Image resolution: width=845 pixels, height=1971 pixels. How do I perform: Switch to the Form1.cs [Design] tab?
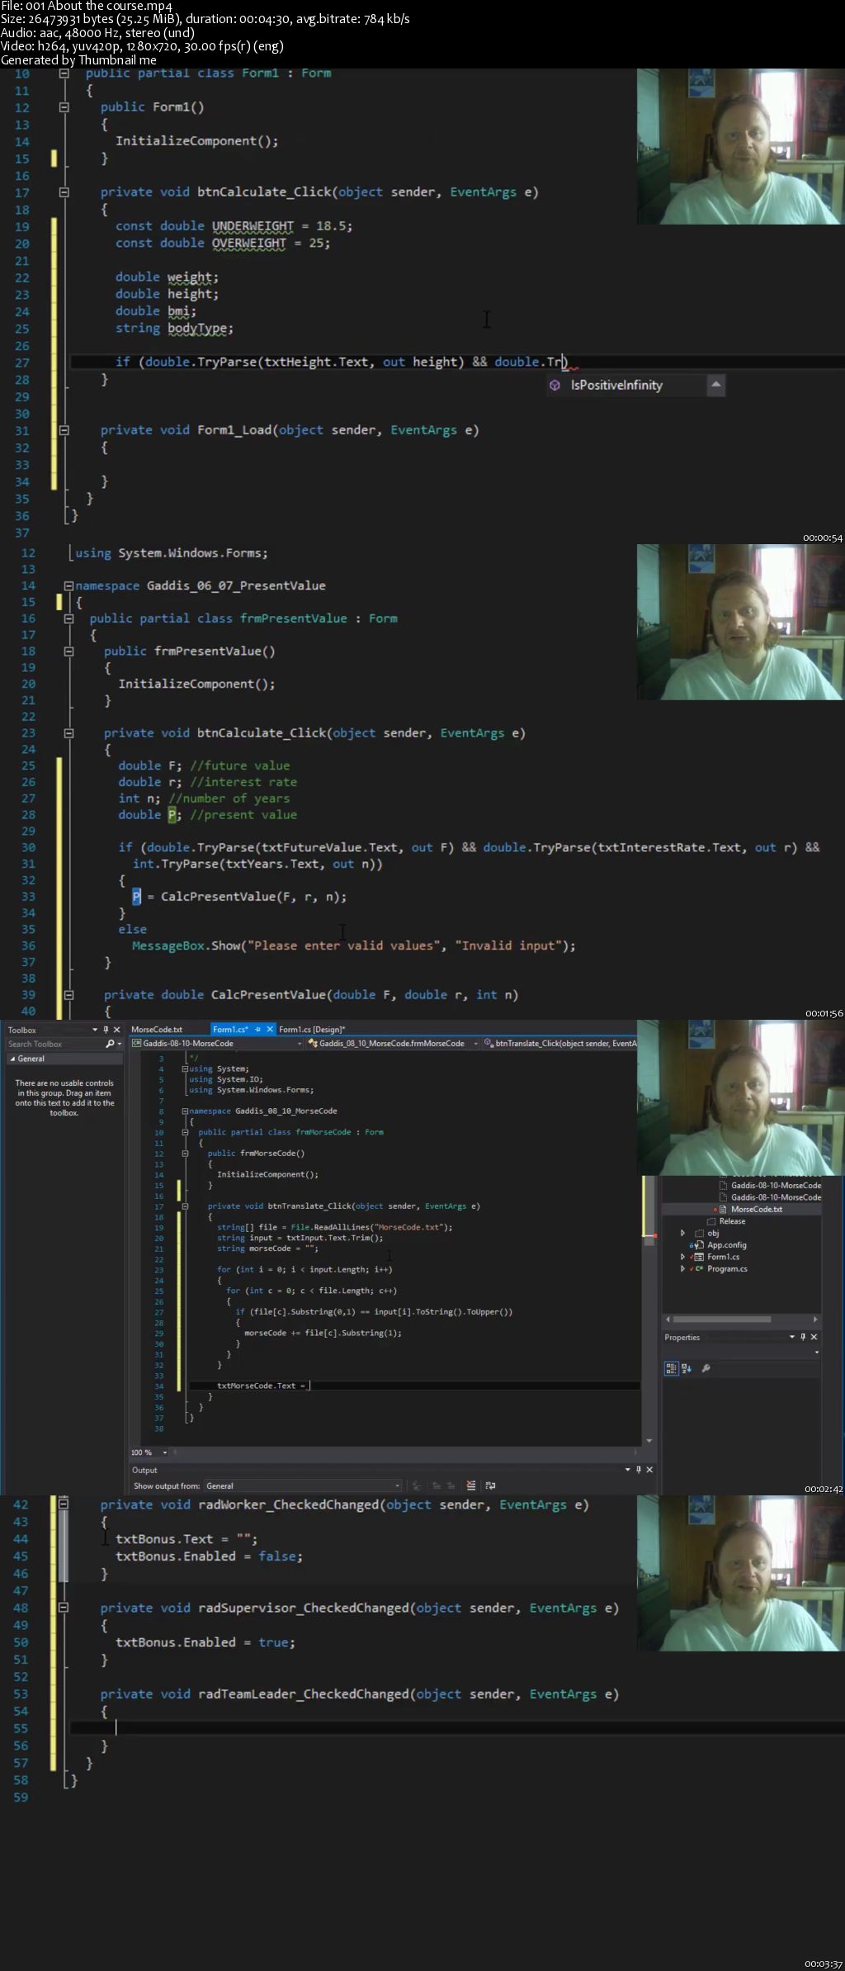coord(312,1030)
